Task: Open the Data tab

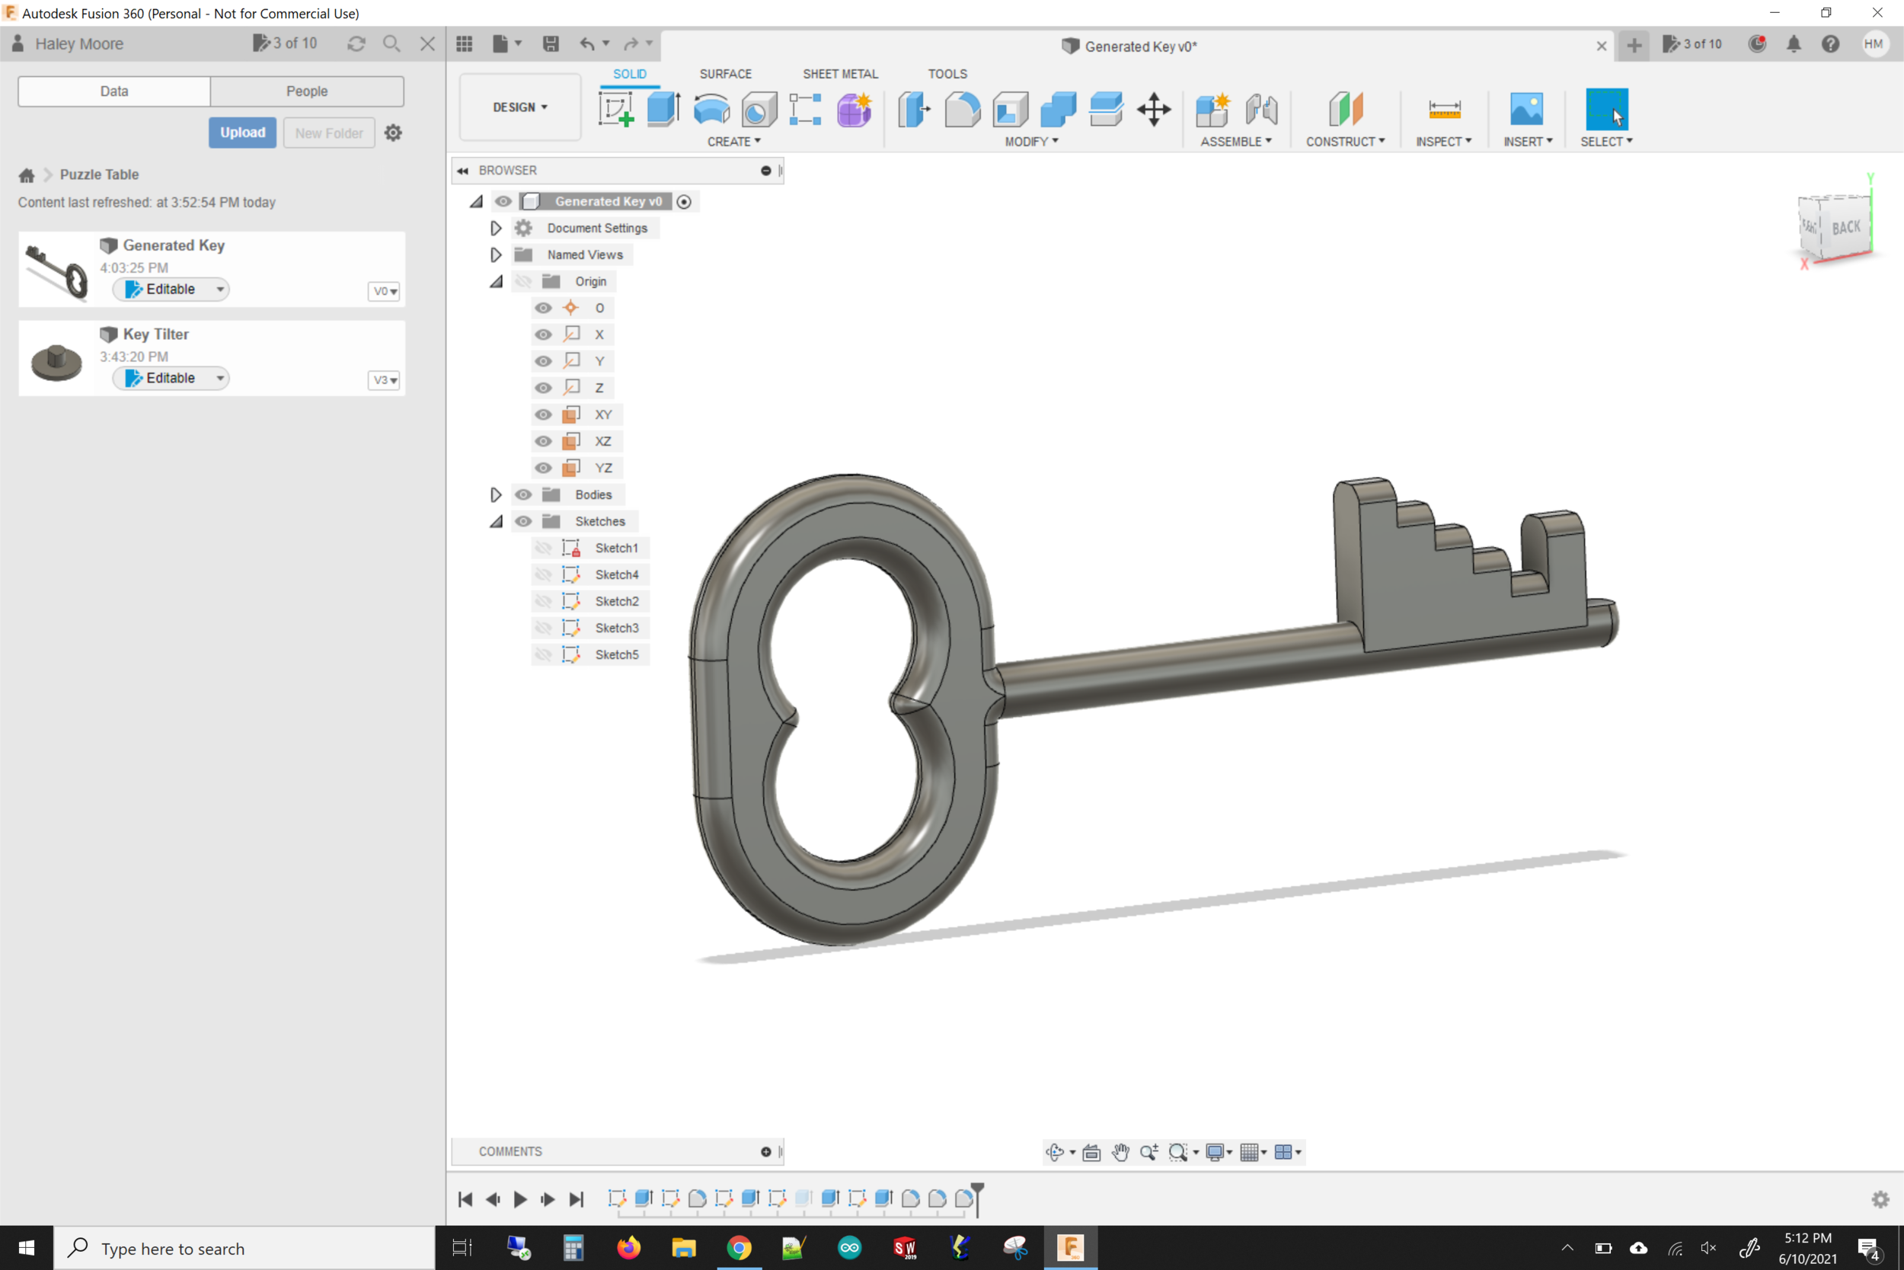Action: click(x=114, y=91)
